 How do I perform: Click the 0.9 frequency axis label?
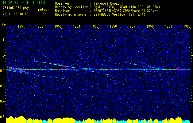pos(3,71)
